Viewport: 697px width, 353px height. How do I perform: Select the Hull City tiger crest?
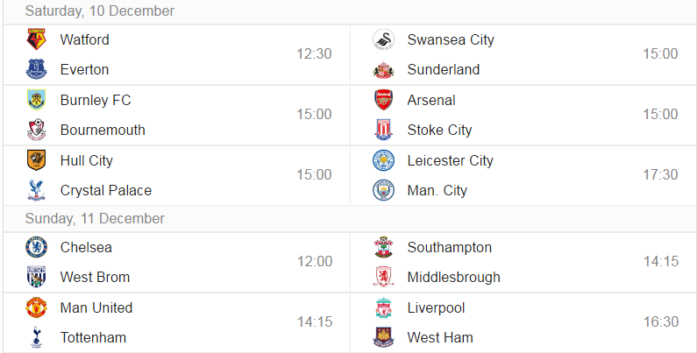pyautogui.click(x=37, y=159)
